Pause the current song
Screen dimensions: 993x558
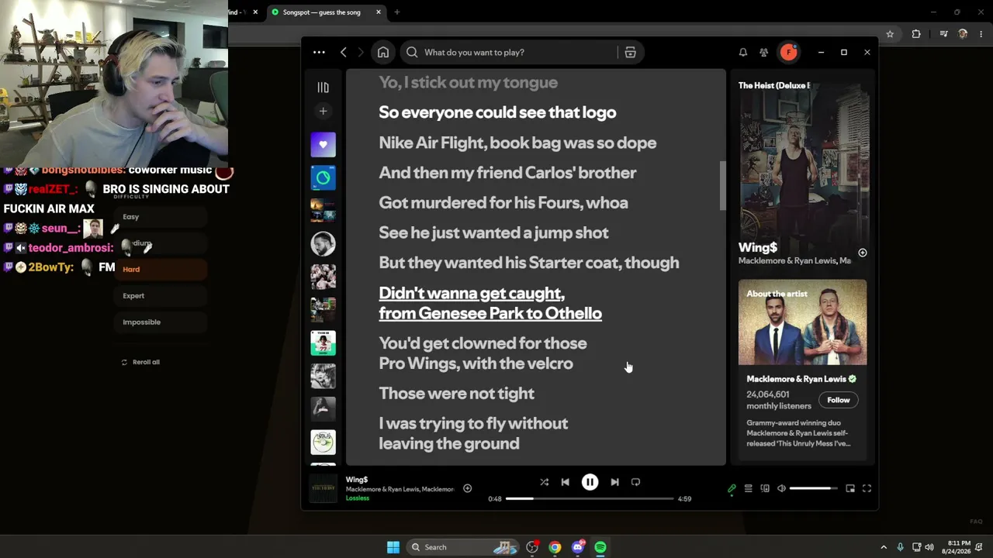[590, 482]
